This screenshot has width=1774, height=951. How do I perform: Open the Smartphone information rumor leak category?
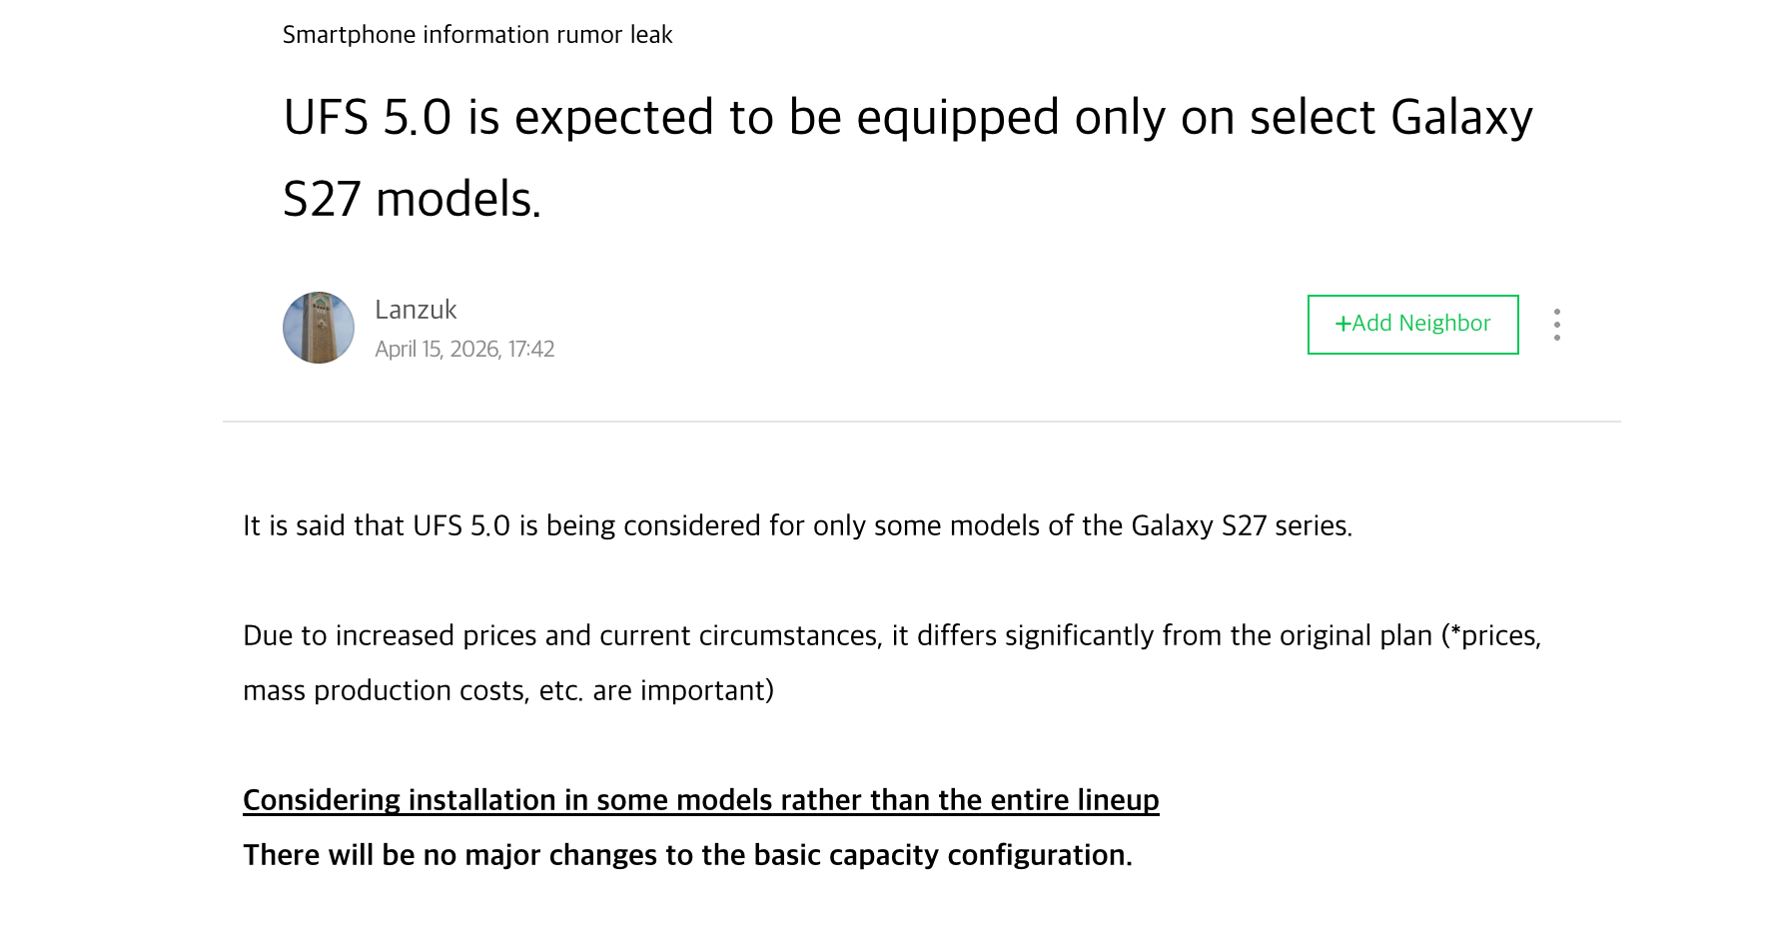477,34
